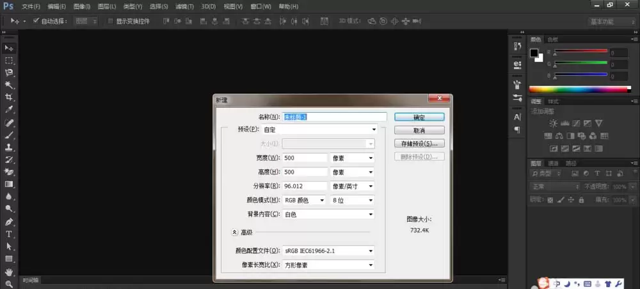Open the 8-bit depth dropdown

(352, 201)
